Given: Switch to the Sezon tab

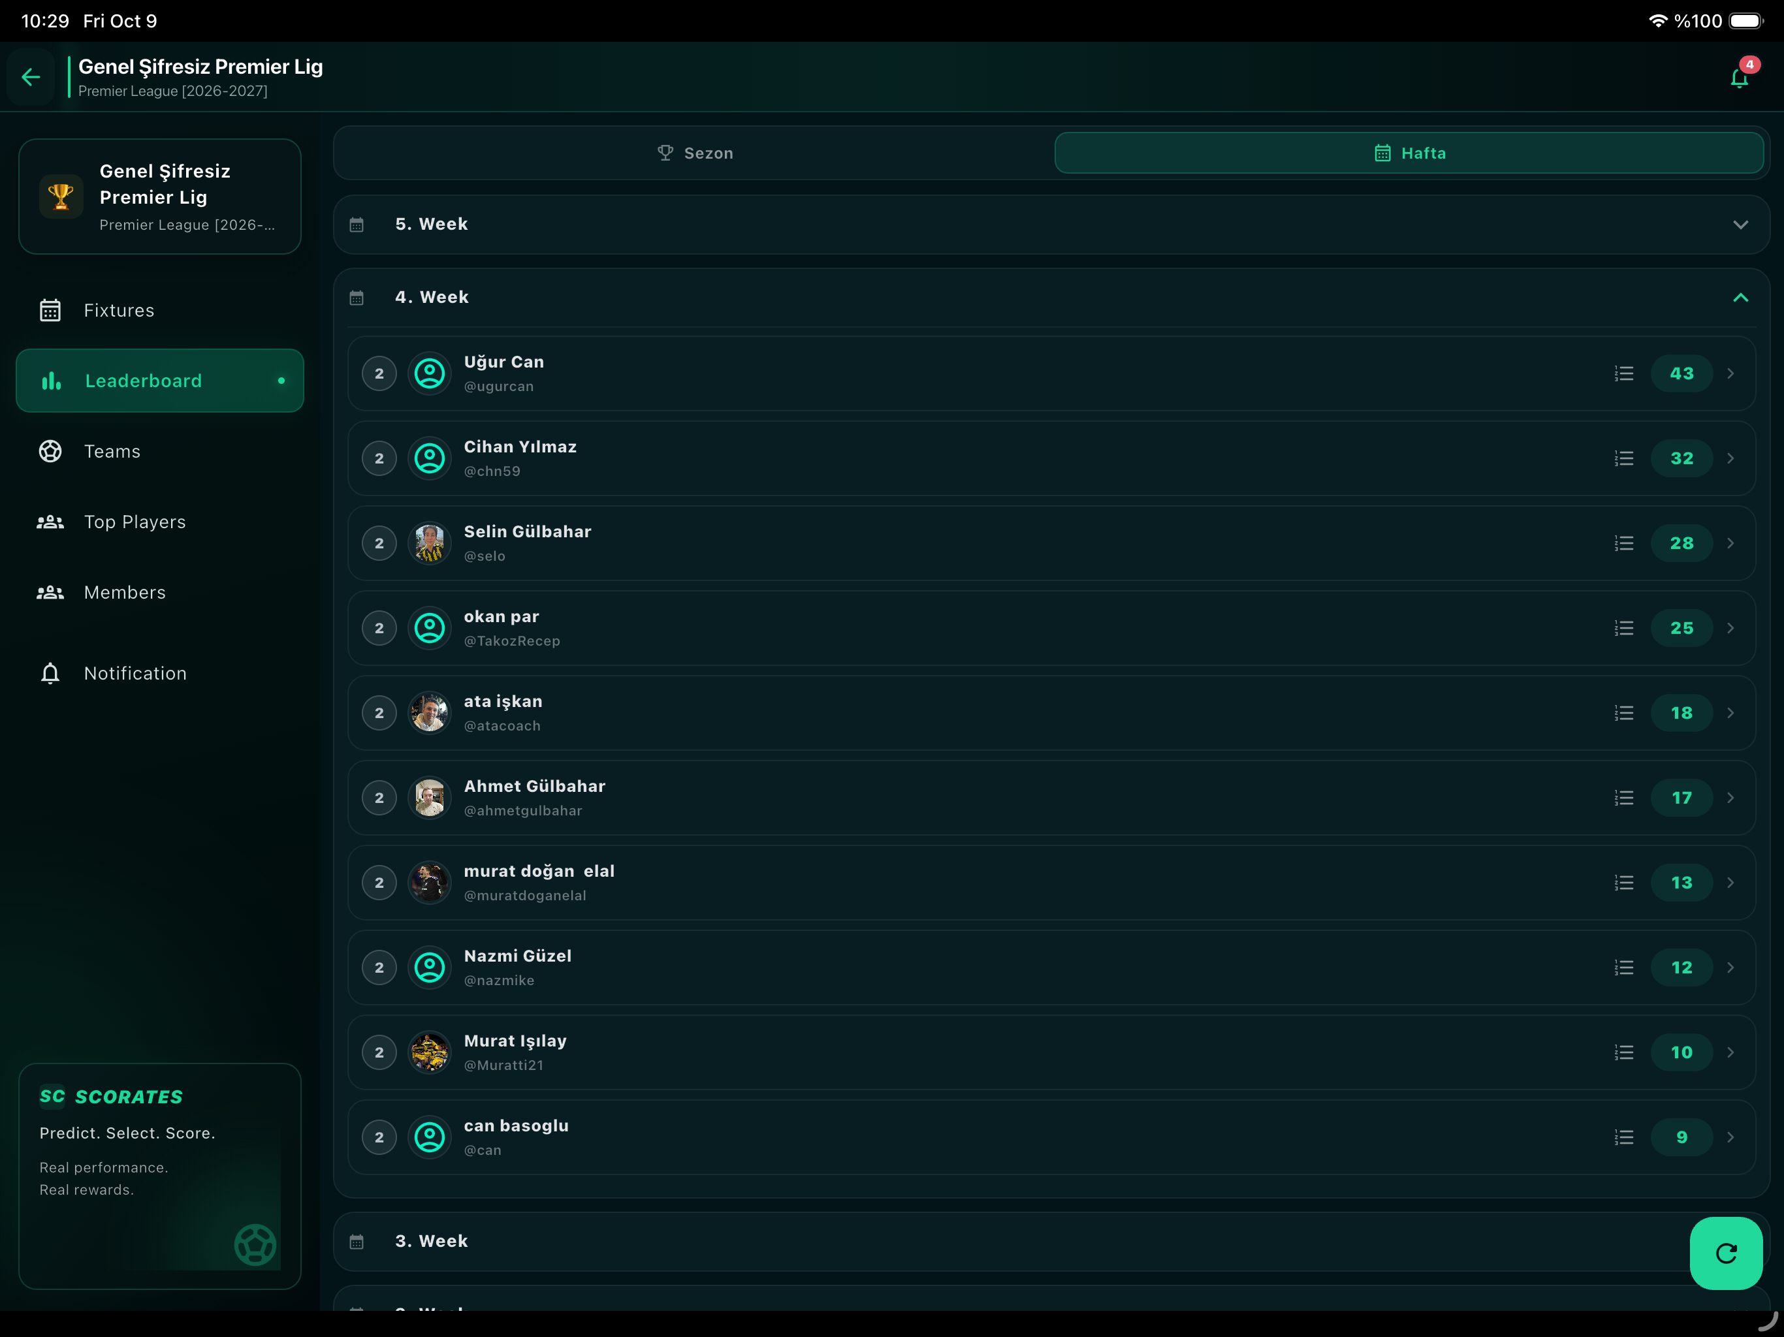Looking at the screenshot, I should 695,153.
